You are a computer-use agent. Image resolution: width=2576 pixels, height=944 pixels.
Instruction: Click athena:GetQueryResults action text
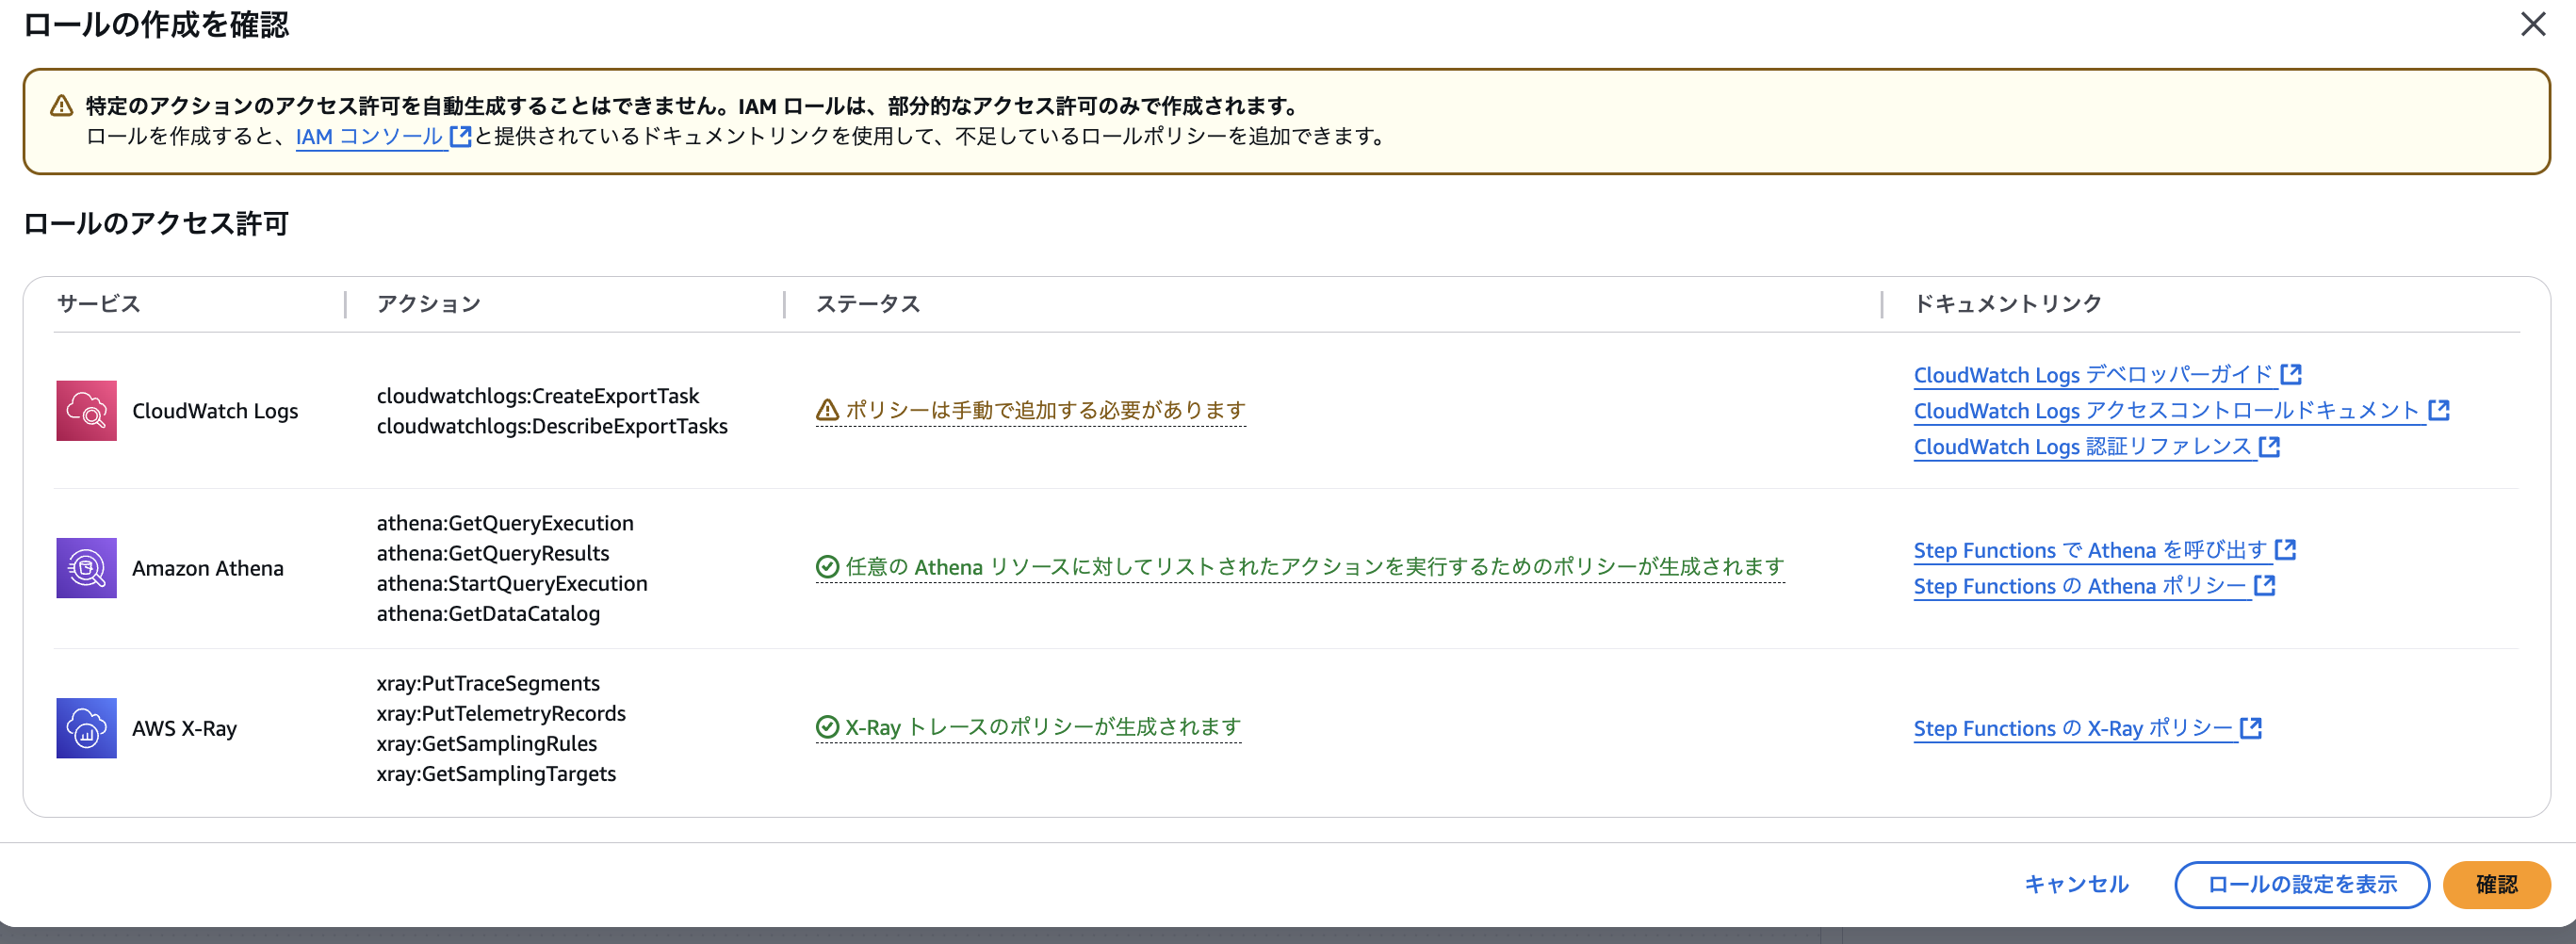click(493, 553)
